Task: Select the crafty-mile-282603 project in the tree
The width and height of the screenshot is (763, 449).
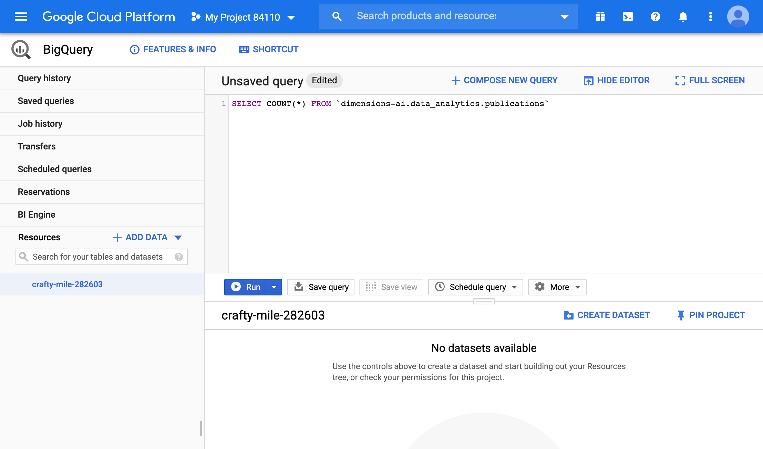Action: click(x=102, y=284)
